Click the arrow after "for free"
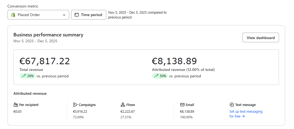Image resolution: width=294 pixels, height=129 pixels. pyautogui.click(x=243, y=116)
